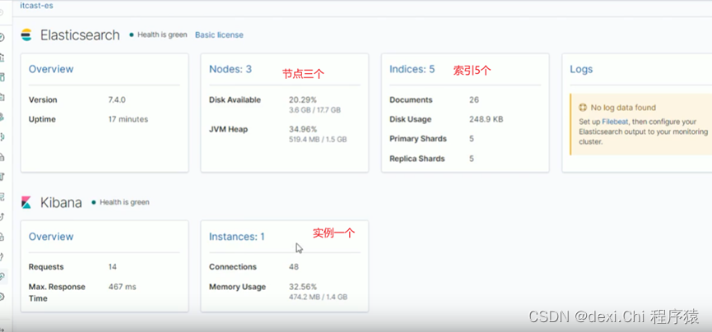Open the Indices: 5 link
Image resolution: width=712 pixels, height=332 pixels.
coord(412,69)
